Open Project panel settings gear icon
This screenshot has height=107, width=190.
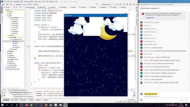click(x=20, y=7)
